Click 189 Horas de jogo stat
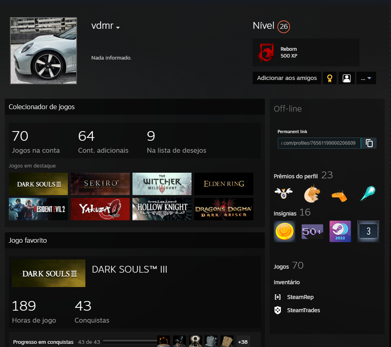Viewport: 391px width, 347px height. pos(34,311)
